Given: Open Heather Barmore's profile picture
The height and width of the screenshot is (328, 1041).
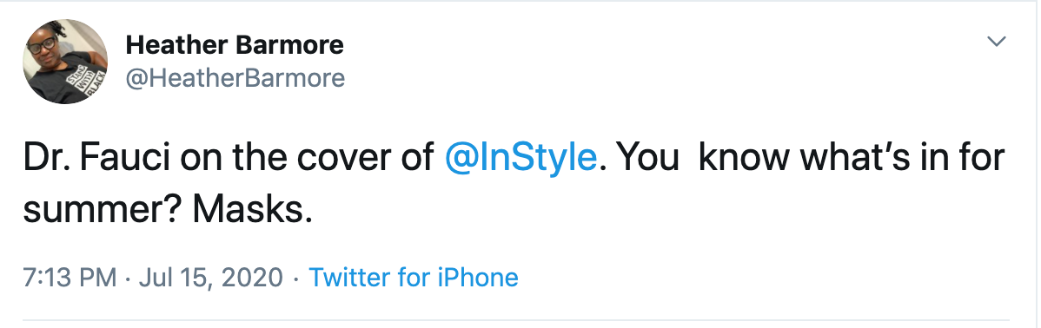Looking at the screenshot, I should click(x=65, y=62).
